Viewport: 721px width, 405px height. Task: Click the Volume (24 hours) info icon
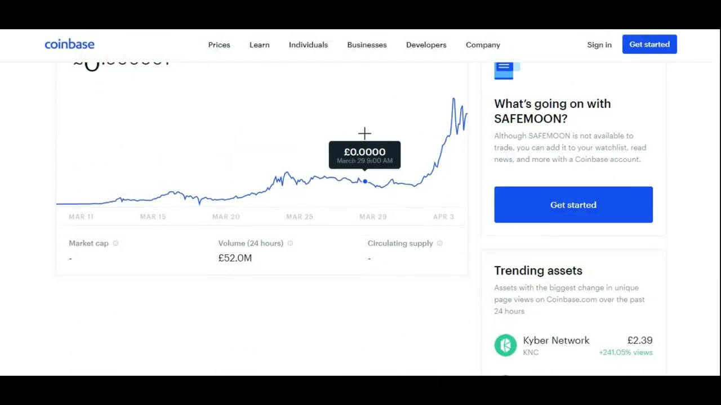290,244
